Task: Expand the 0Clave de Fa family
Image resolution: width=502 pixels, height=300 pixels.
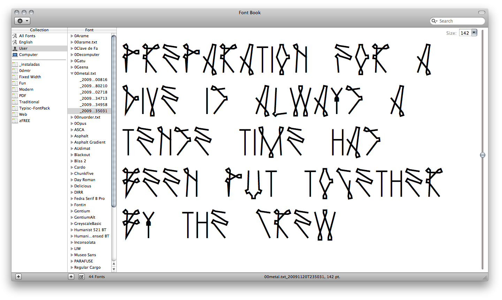Action: 72,48
